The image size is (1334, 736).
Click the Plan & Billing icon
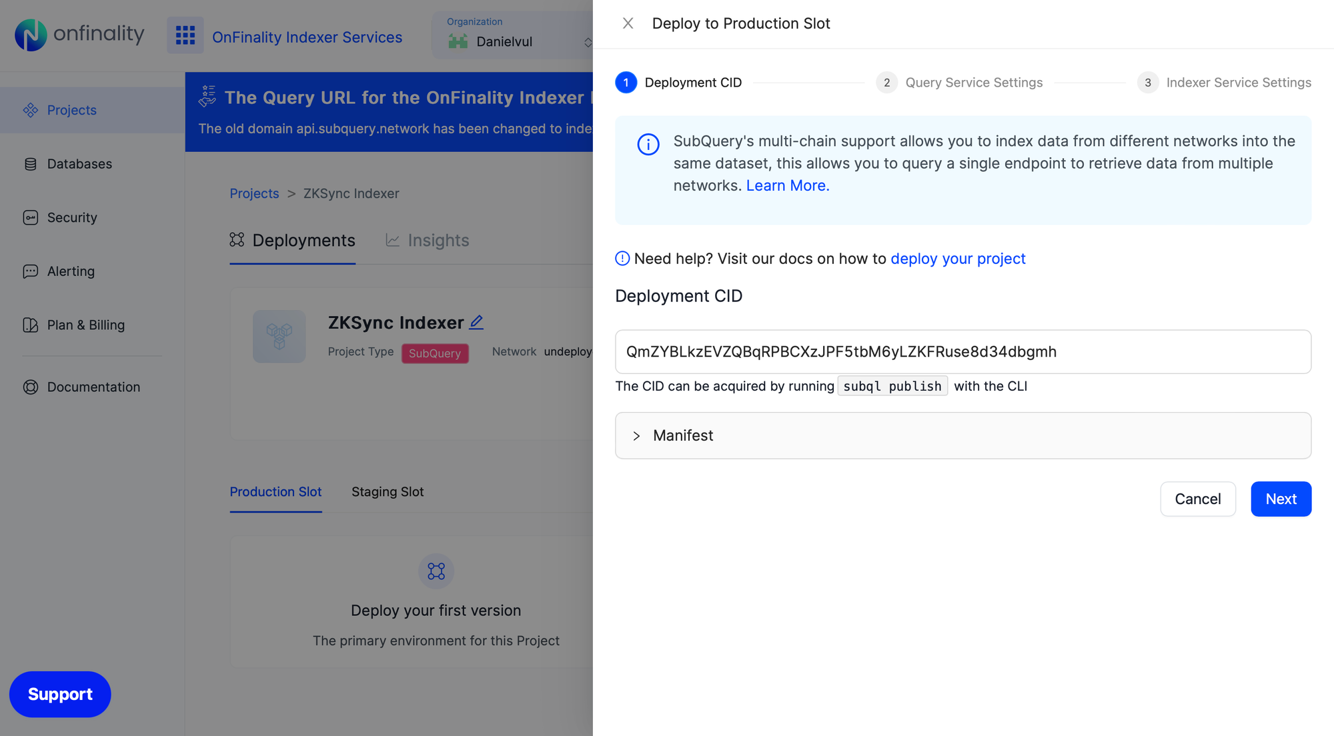(x=31, y=325)
